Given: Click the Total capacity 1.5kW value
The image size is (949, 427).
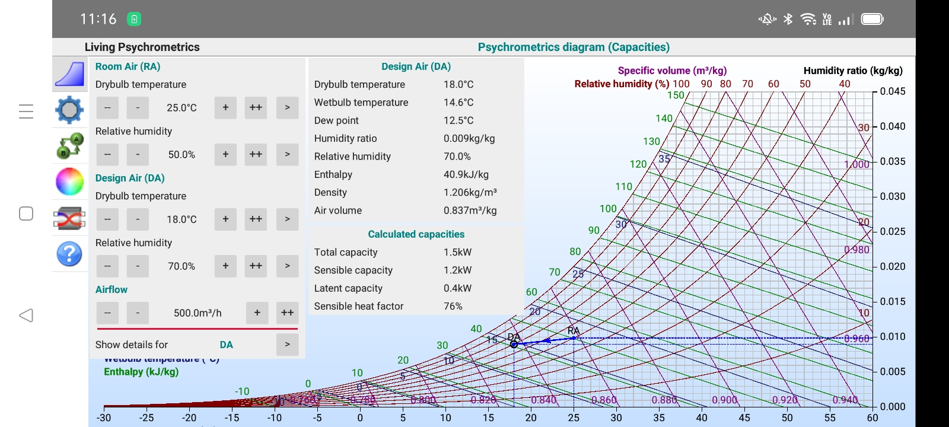Looking at the screenshot, I should [x=458, y=252].
